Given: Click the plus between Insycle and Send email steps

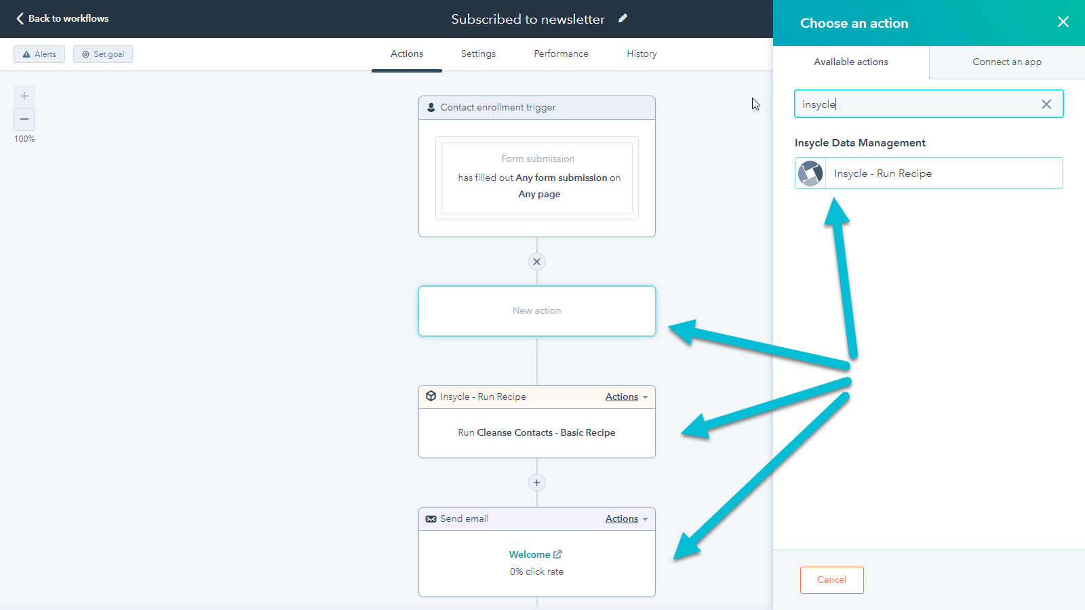Looking at the screenshot, I should (x=536, y=482).
